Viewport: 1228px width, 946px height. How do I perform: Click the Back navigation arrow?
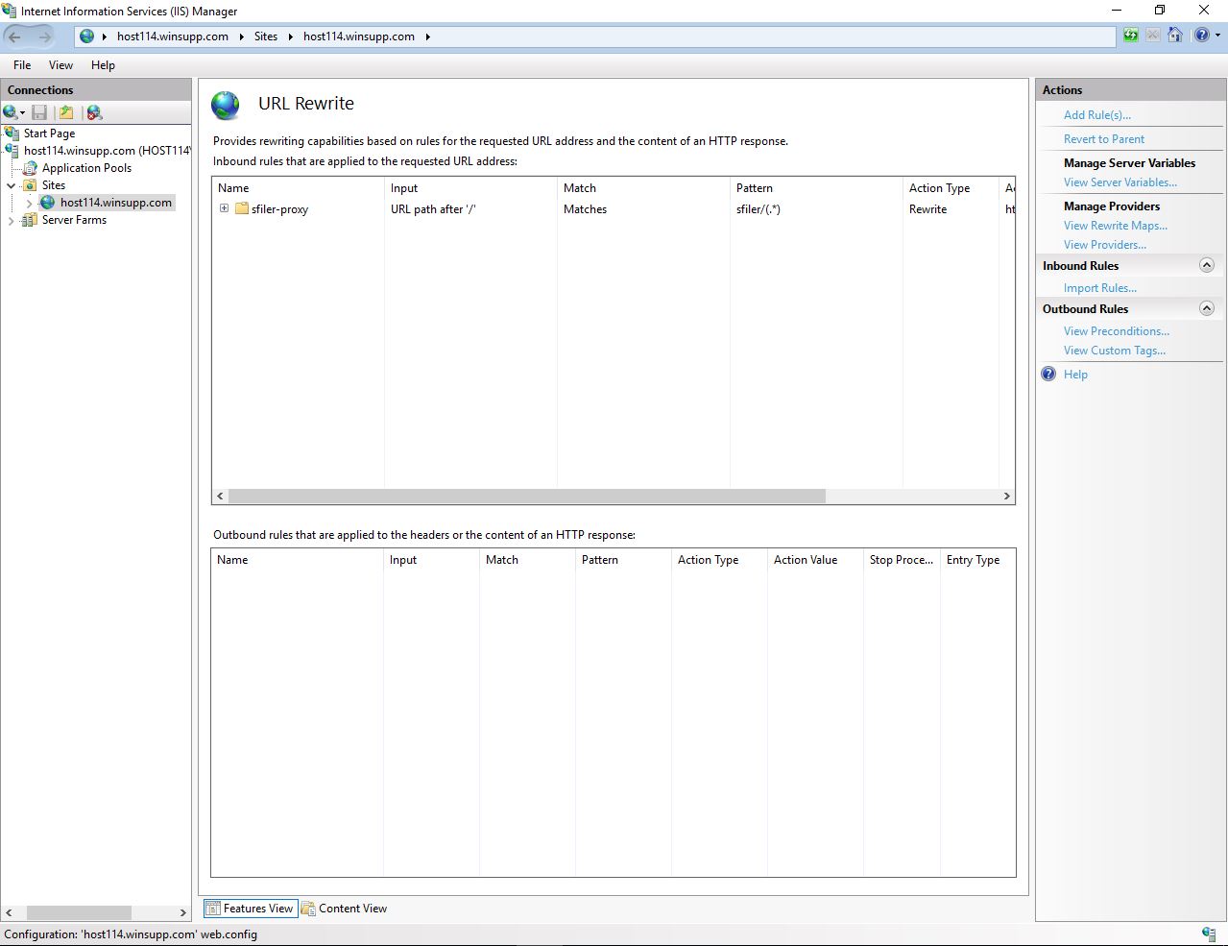pyautogui.click(x=15, y=36)
